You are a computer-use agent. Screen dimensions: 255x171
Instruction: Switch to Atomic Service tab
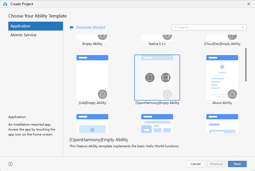coord(36,35)
